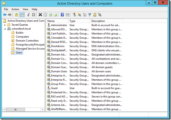This screenshot has height=120, width=171.
Task: Click the Back arrow in the toolbar
Action: click(5, 15)
